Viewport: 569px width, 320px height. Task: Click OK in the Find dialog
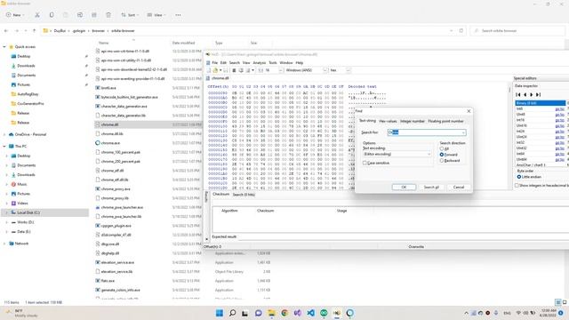point(404,188)
